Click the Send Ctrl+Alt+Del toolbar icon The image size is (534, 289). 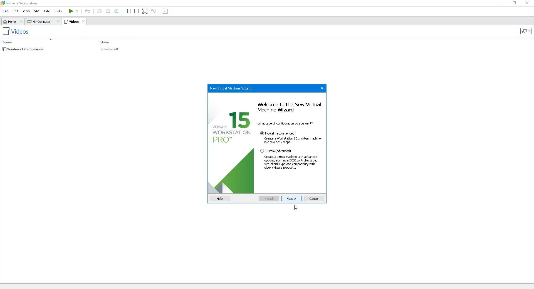(x=88, y=11)
